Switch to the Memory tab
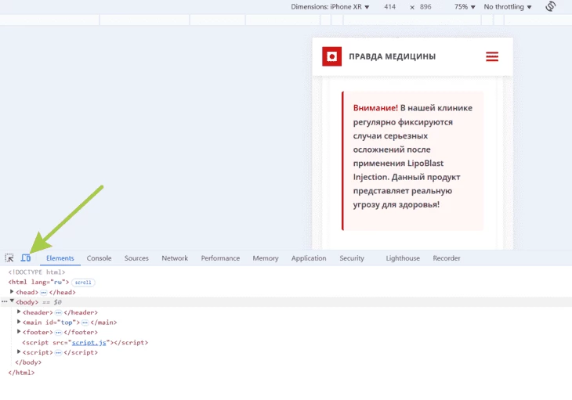572x400 pixels. click(266, 258)
